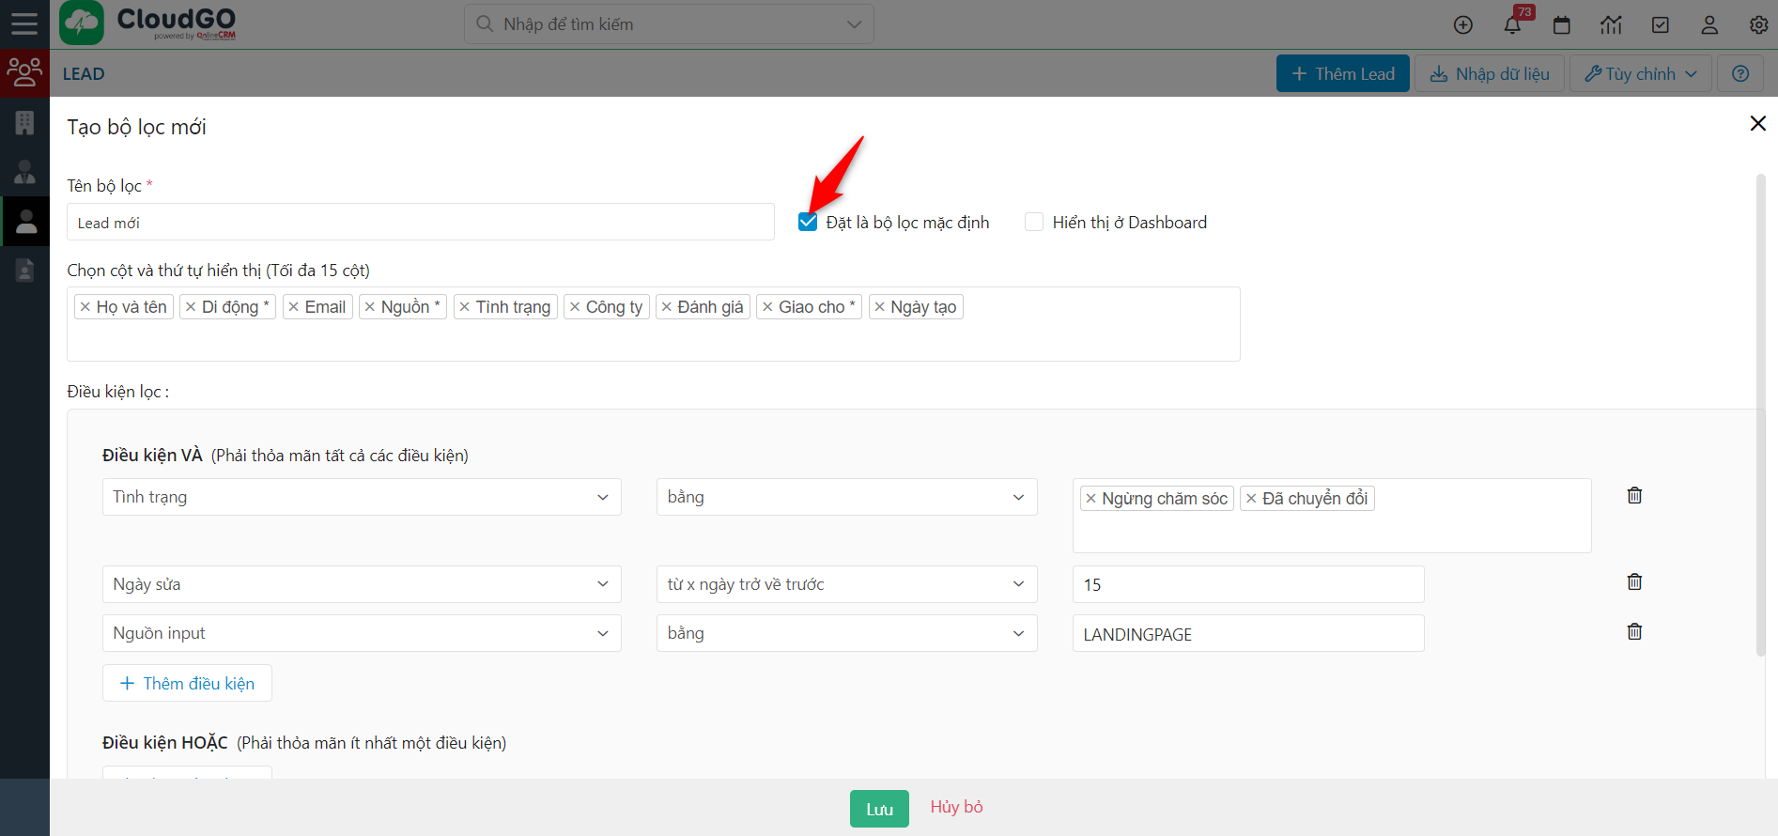Delete the Nguồn input condition row
The width and height of the screenshot is (1778, 836).
1634,631
